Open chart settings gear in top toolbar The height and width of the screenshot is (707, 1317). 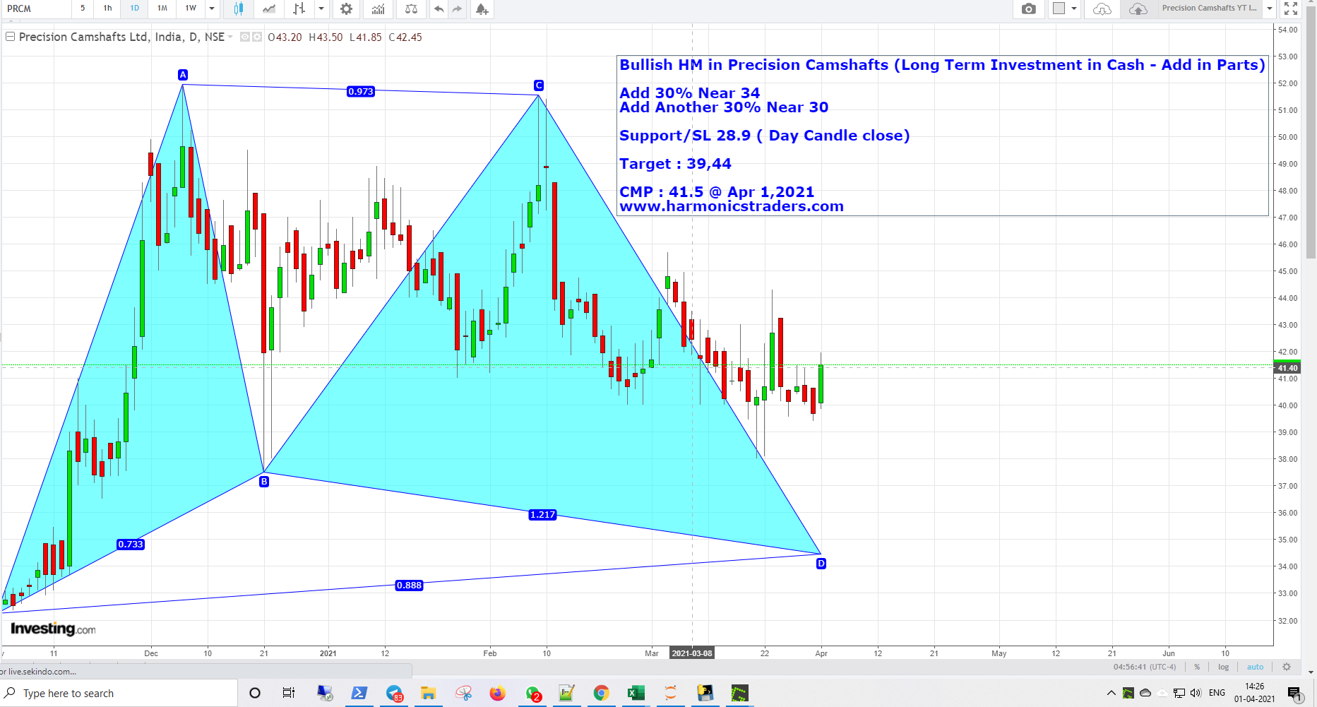[346, 9]
